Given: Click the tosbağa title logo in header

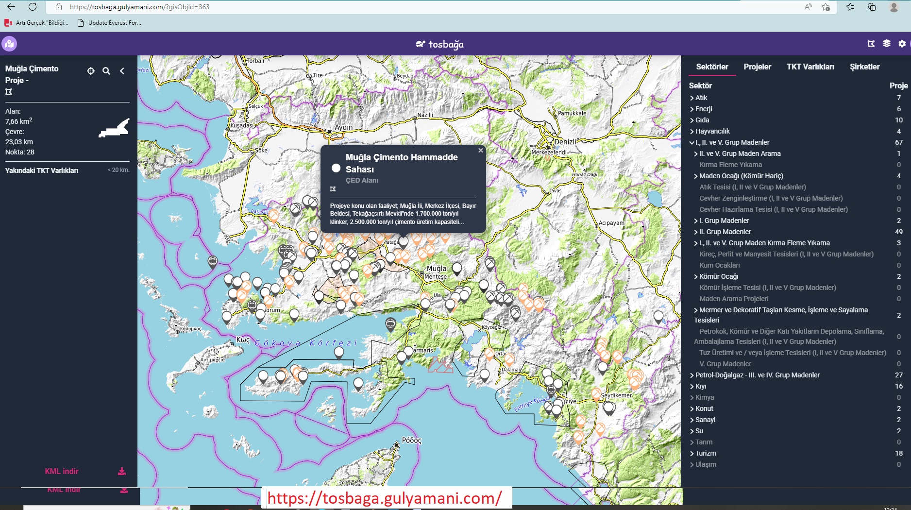Looking at the screenshot, I should click(x=440, y=44).
